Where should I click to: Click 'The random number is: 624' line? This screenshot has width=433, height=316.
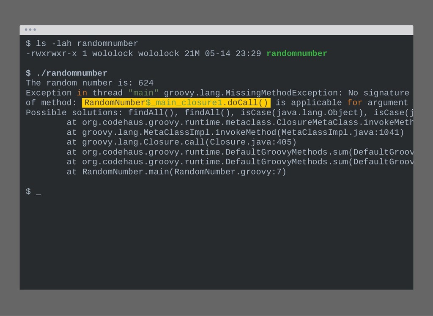[90, 83]
